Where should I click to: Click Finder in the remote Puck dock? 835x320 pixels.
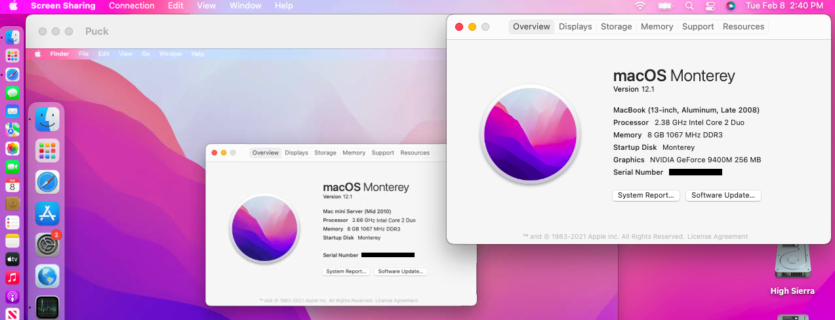coord(47,119)
